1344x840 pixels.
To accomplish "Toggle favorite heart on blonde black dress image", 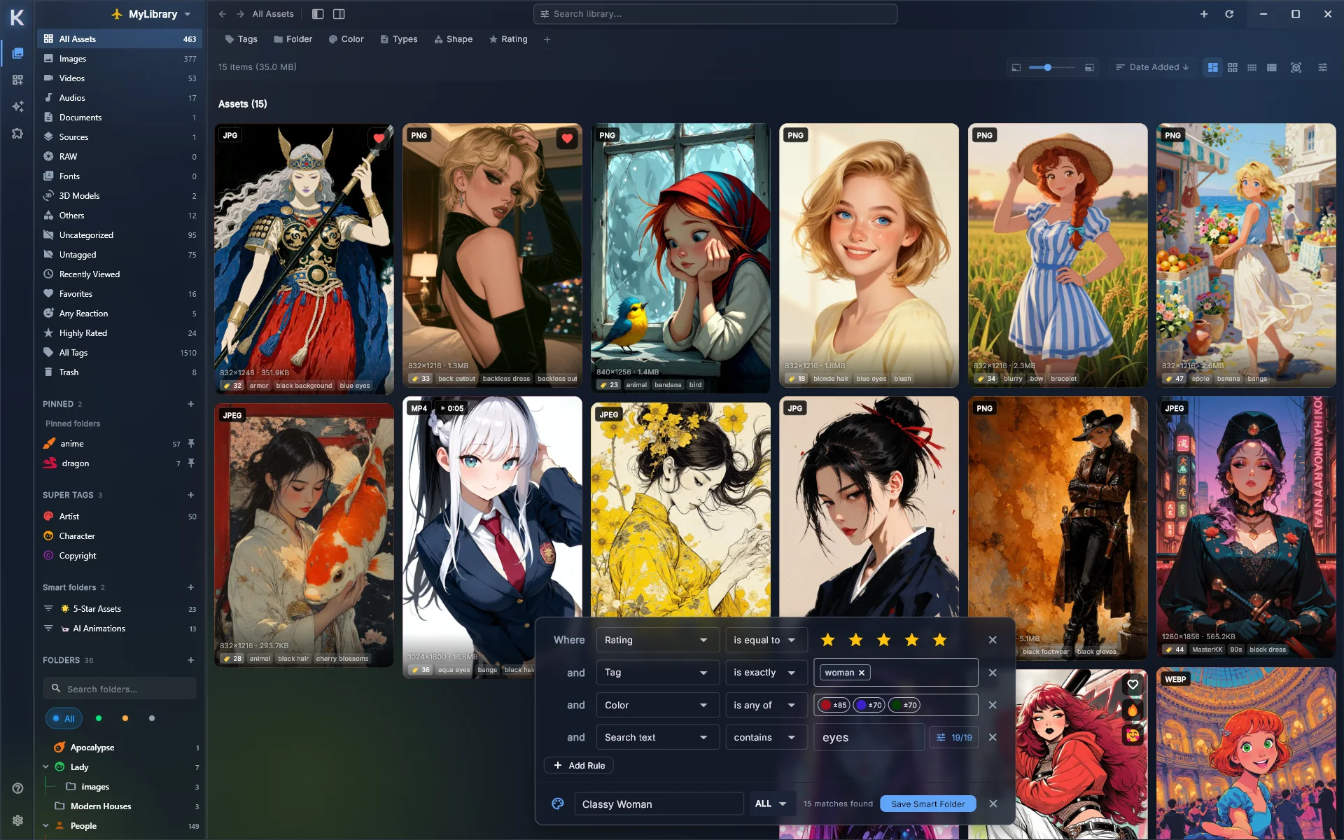I will 567,138.
